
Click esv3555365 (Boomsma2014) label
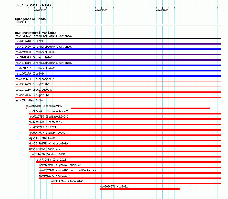click(x=44, y=106)
